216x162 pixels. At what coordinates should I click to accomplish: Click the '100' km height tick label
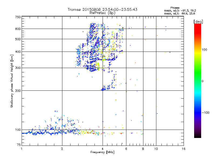point(18,130)
